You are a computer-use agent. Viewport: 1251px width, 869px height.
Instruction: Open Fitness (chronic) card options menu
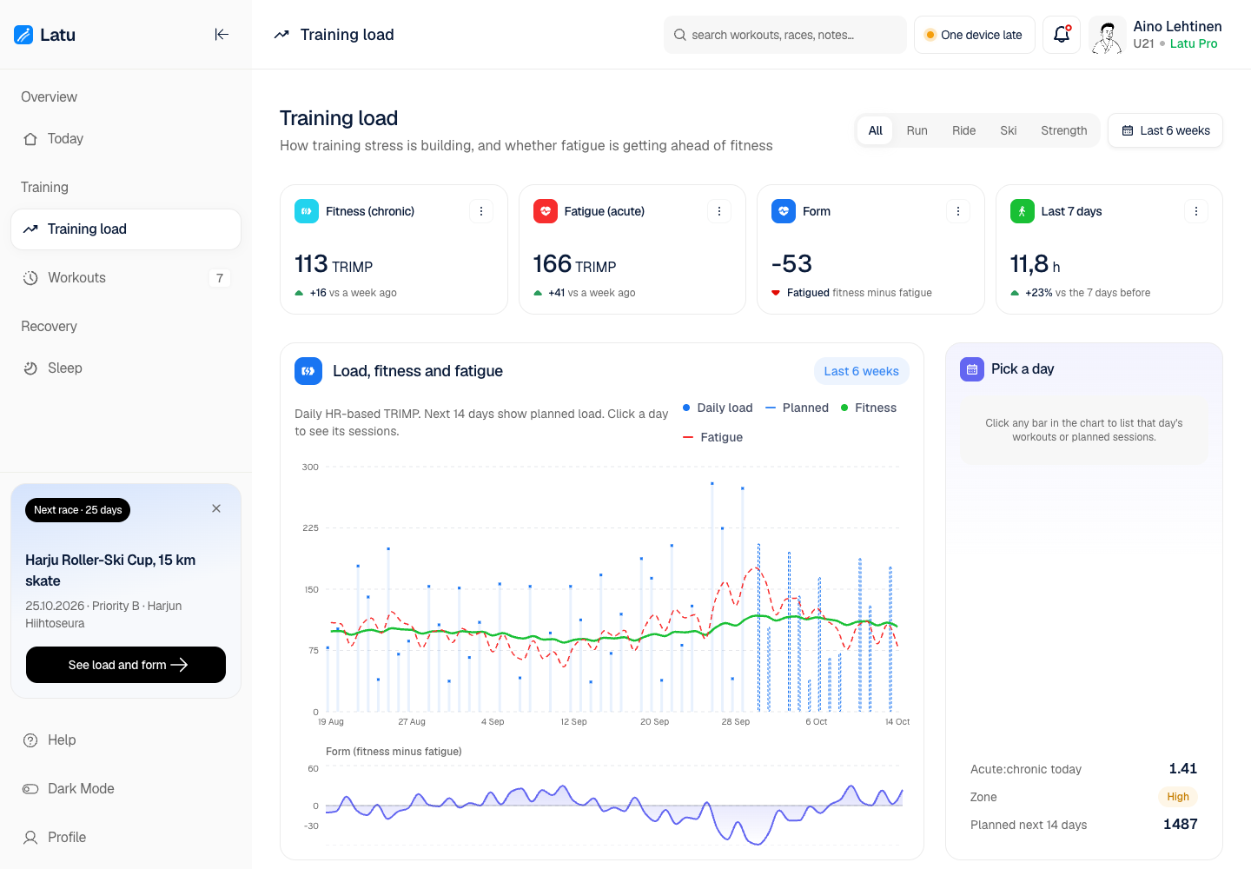click(x=481, y=211)
